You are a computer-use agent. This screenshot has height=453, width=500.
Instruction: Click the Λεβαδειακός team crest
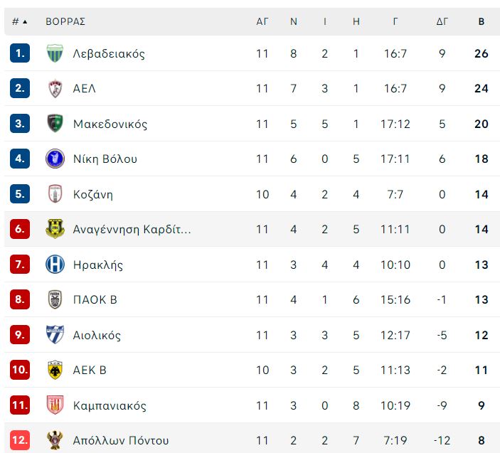[55, 53]
